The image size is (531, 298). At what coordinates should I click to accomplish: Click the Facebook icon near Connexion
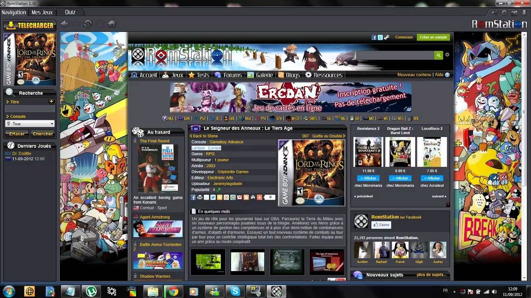tap(374, 37)
